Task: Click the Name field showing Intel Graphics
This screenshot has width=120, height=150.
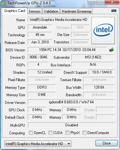Action: (x=58, y=20)
